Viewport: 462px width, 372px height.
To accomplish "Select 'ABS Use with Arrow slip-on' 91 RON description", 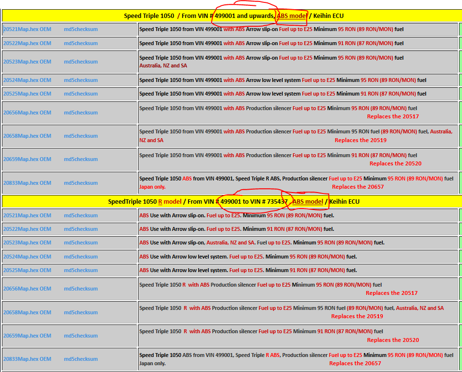I will click(x=237, y=229).
